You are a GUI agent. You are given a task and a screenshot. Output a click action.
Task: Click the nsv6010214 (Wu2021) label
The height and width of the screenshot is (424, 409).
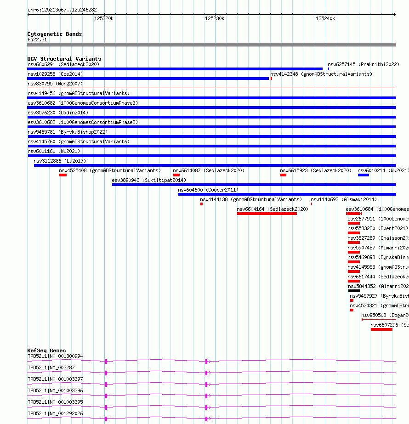(x=383, y=170)
